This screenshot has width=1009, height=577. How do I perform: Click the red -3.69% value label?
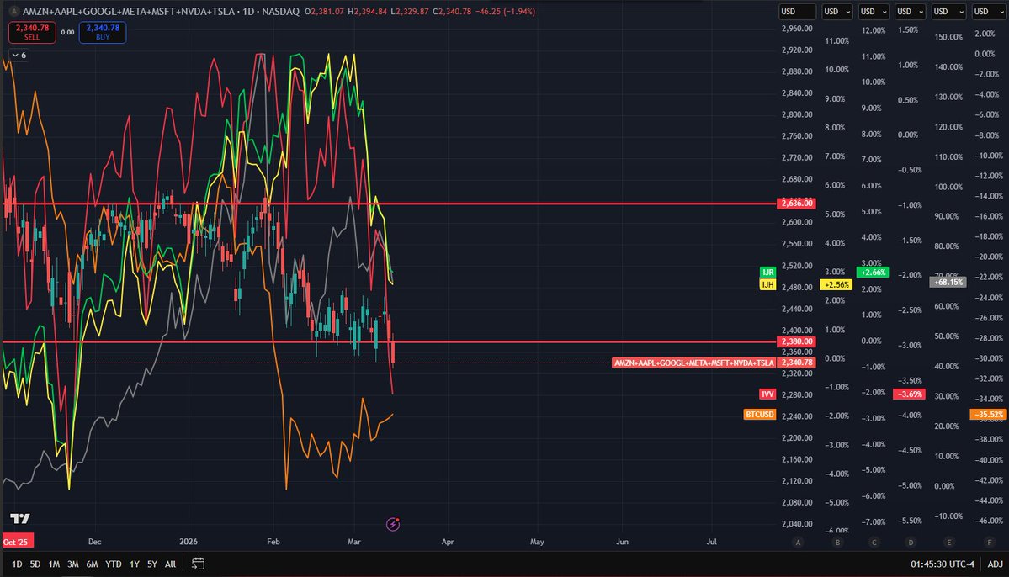(x=909, y=394)
